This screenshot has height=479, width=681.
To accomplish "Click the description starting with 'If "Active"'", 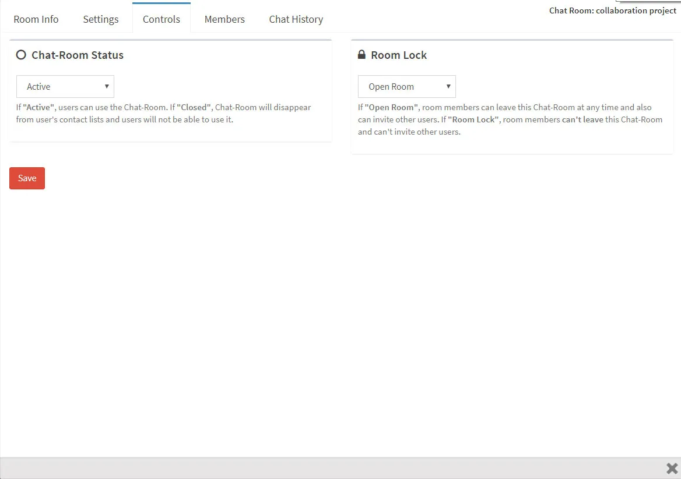I will 163,113.
